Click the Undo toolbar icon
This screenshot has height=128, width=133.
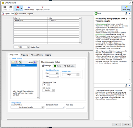(5, 8)
